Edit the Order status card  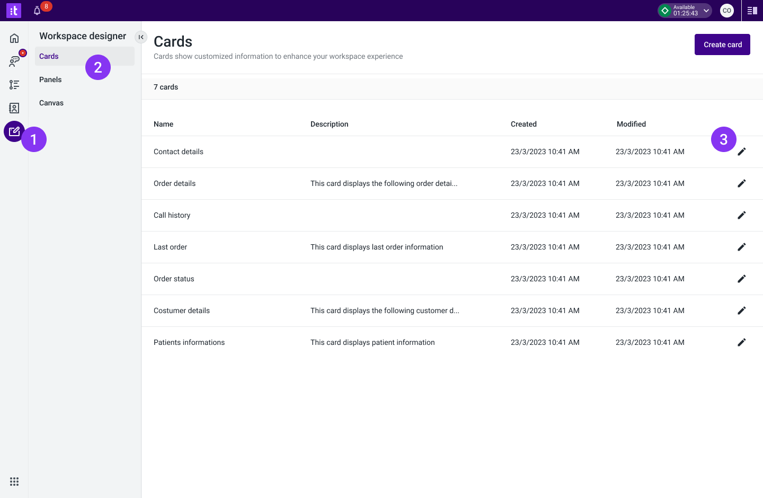click(x=742, y=279)
